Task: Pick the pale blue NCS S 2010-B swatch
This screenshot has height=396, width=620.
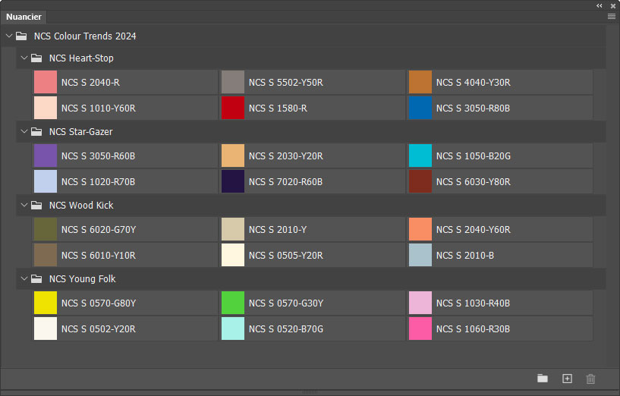Action: click(x=420, y=255)
